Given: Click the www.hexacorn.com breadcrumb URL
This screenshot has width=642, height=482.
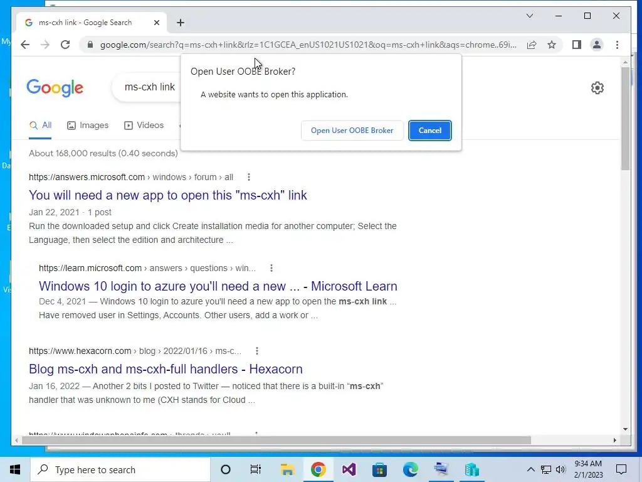Looking at the screenshot, I should click(135, 351).
